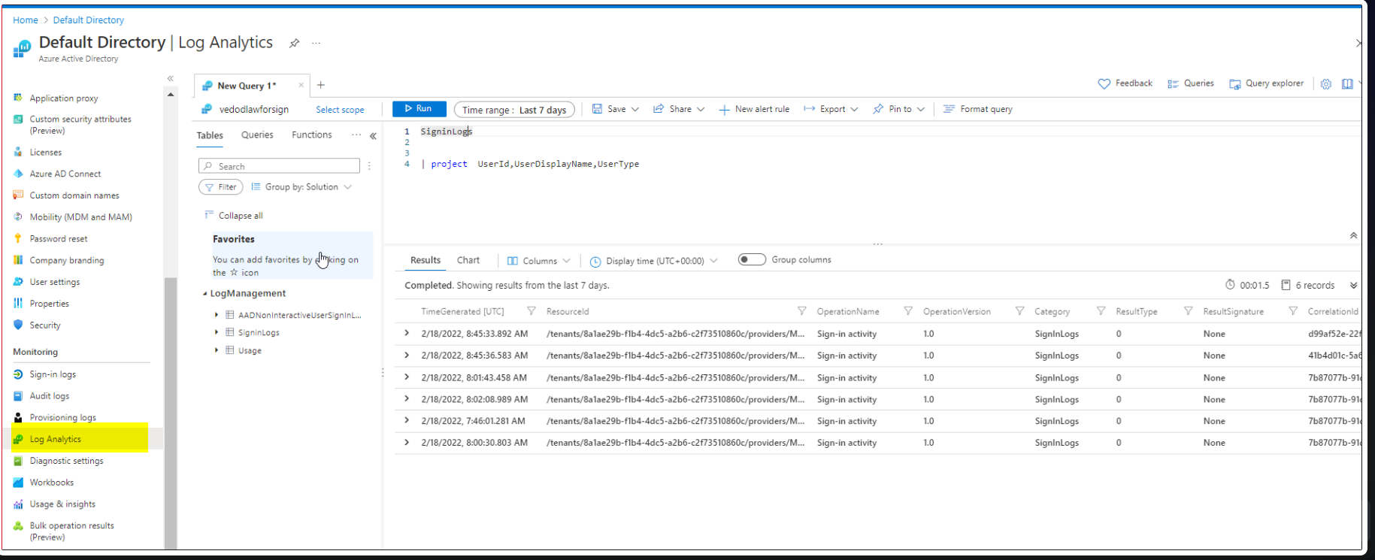This screenshot has height=560, width=1375.
Task: Click the Filter pill button
Action: tap(220, 187)
